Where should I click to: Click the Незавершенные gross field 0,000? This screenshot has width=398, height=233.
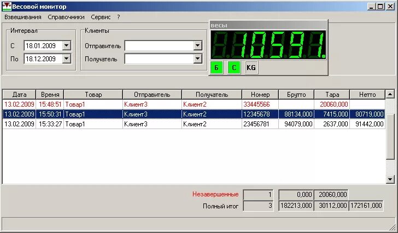coord(296,195)
